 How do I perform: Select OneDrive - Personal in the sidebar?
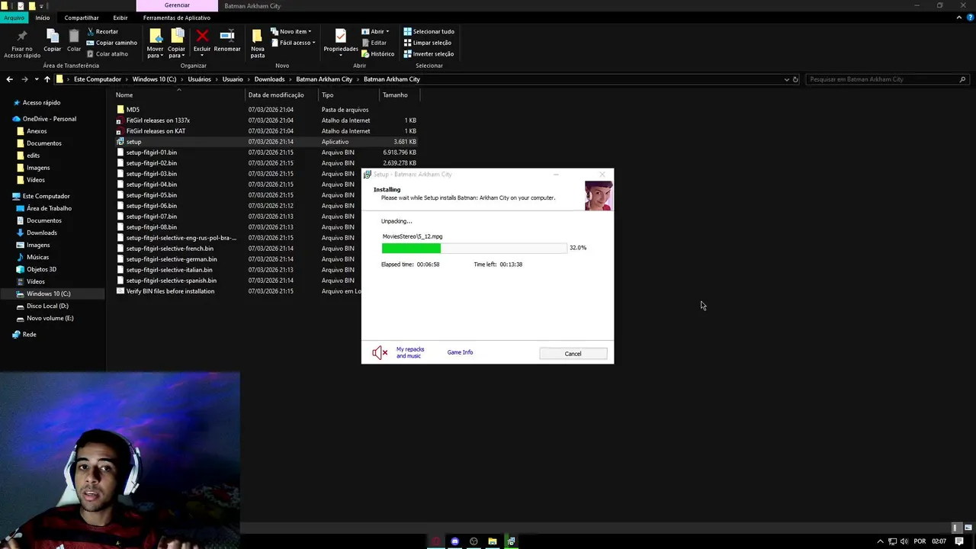50,119
